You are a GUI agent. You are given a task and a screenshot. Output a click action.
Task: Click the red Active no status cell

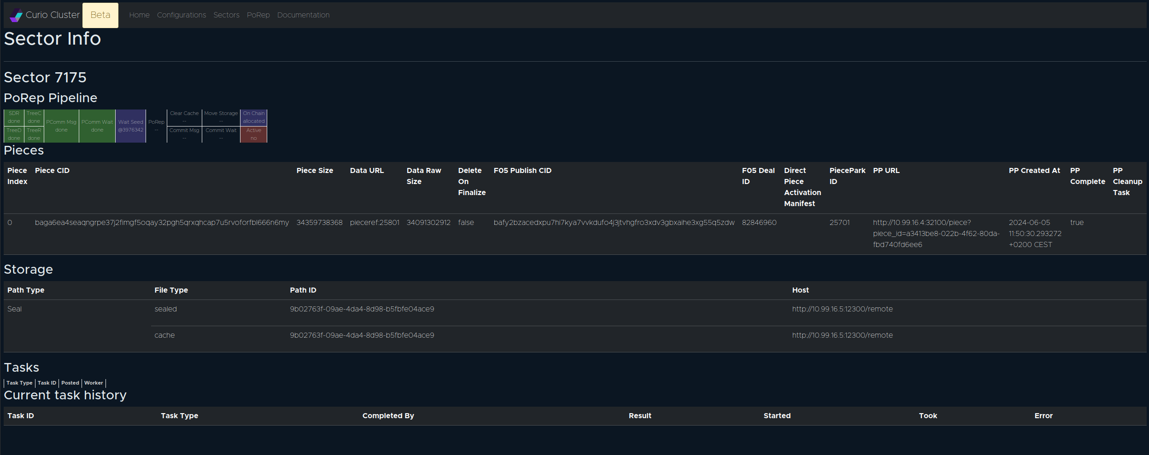[253, 134]
